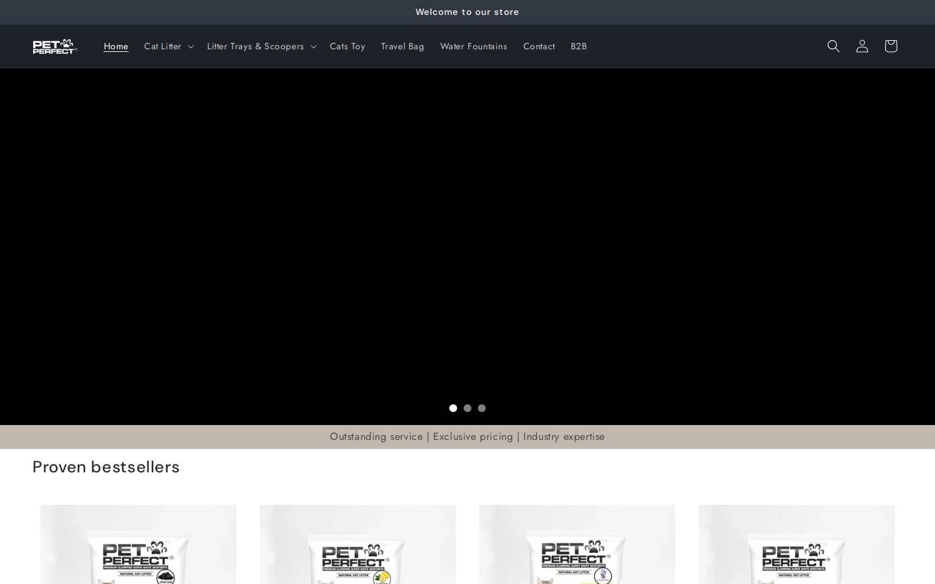This screenshot has height=584, width=935.
Task: Select the second slideshow dot
Action: [467, 408]
